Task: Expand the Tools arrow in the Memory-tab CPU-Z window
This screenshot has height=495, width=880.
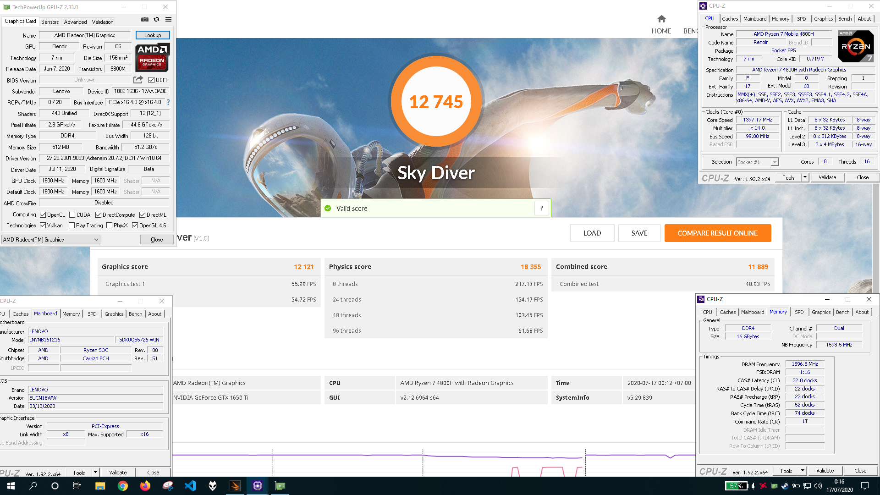Action: click(x=803, y=471)
